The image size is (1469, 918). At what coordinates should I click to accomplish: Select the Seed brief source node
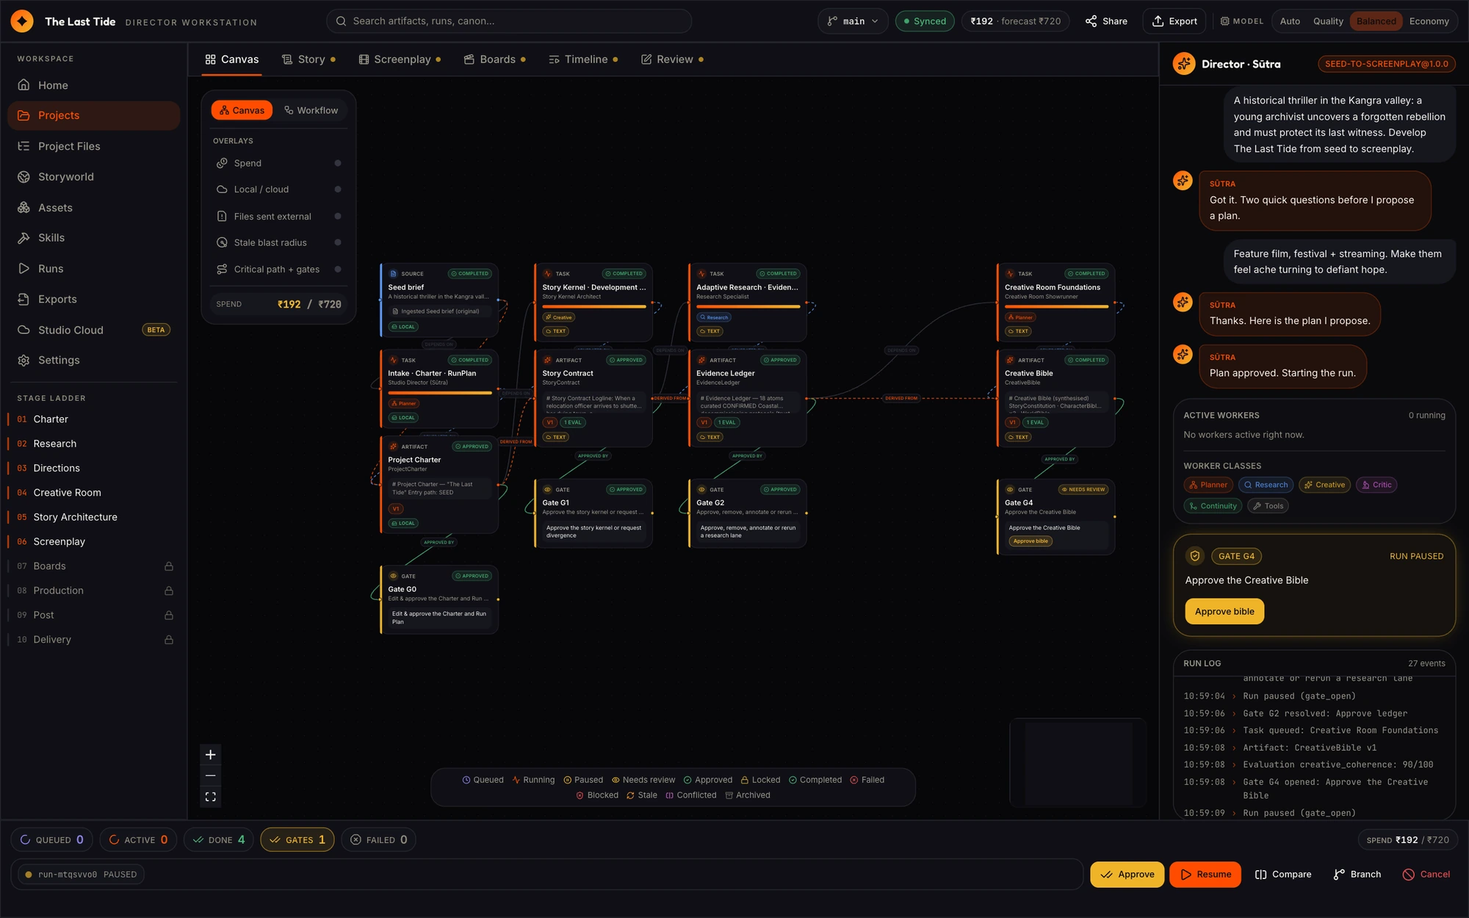click(x=439, y=300)
